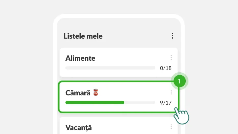Click the tomato can emoji beside Cămară
The height and width of the screenshot is (134, 238).
(x=96, y=92)
